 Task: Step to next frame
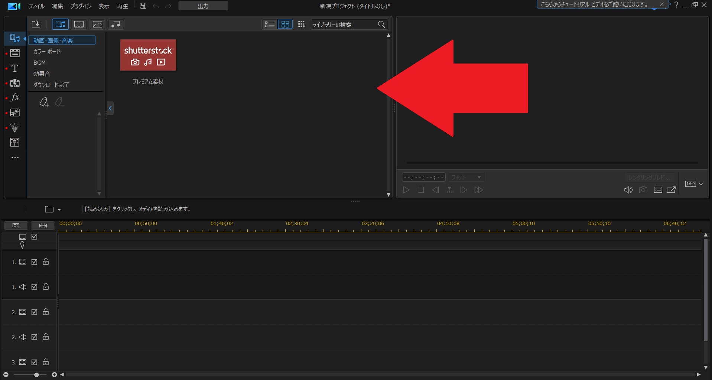(464, 190)
